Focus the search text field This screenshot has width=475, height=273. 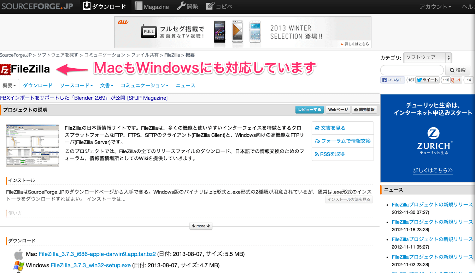(412, 70)
